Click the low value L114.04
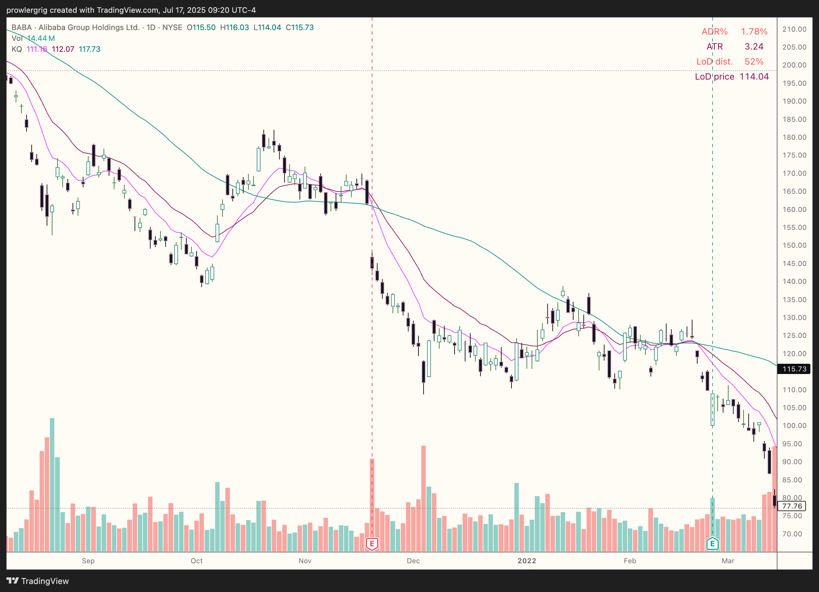 coord(267,27)
